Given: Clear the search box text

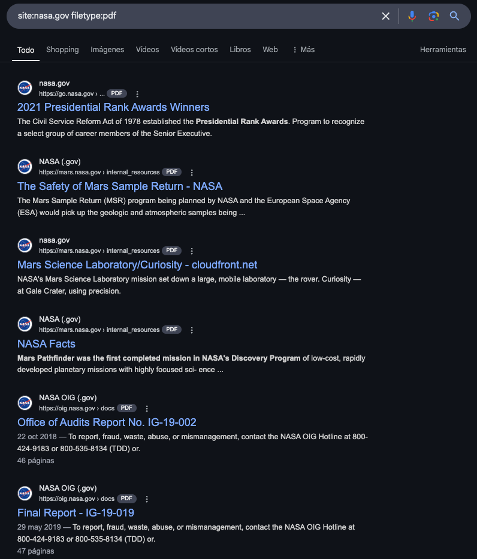Looking at the screenshot, I should point(386,16).
